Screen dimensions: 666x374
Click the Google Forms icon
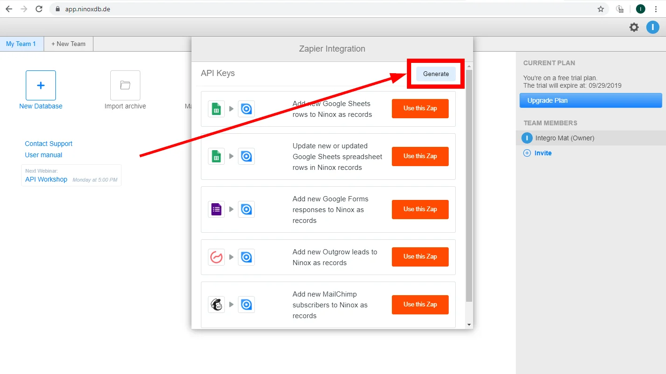click(x=216, y=209)
